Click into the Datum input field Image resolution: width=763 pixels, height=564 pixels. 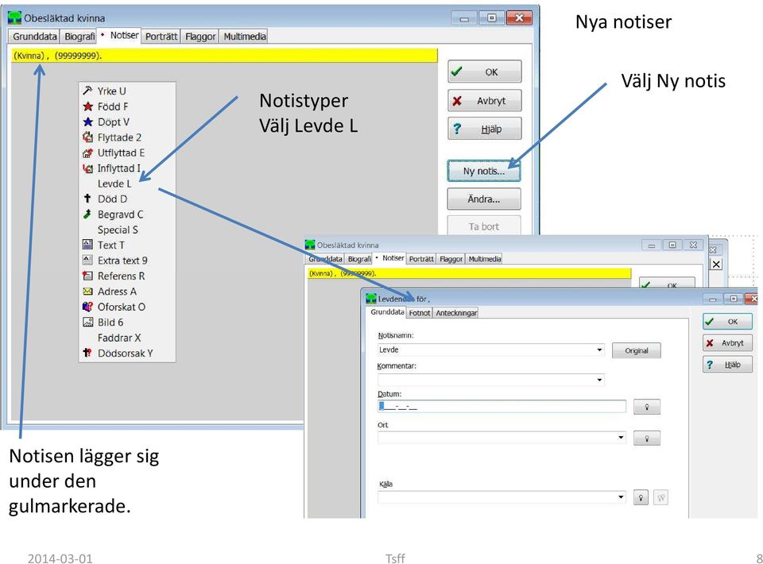tap(502, 407)
